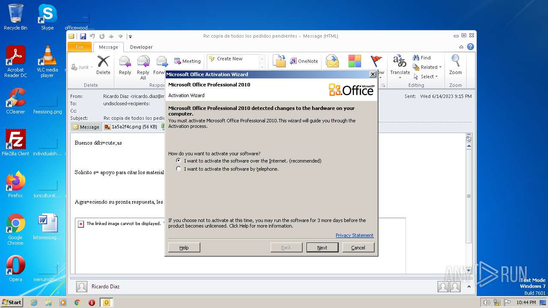Select the Recycle Bin desktop icon
The width and height of the screenshot is (548, 308).
[x=15, y=17]
